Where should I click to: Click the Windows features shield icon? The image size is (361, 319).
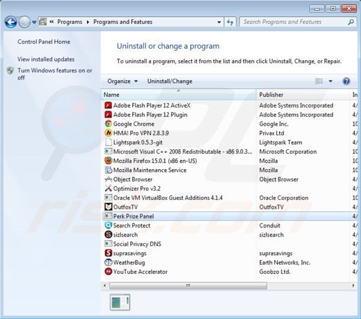tap(10, 70)
